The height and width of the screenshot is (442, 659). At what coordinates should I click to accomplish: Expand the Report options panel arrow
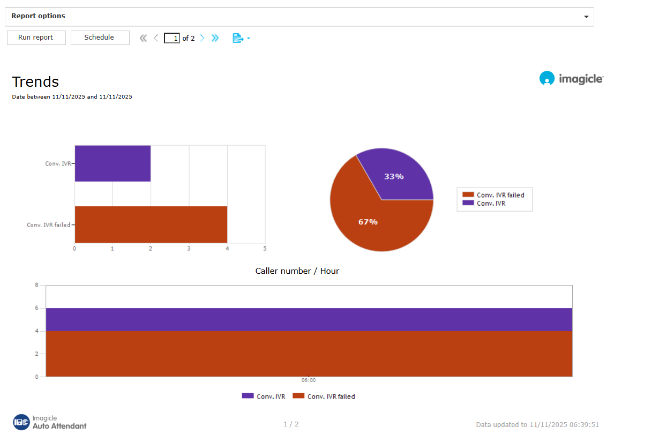(586, 17)
